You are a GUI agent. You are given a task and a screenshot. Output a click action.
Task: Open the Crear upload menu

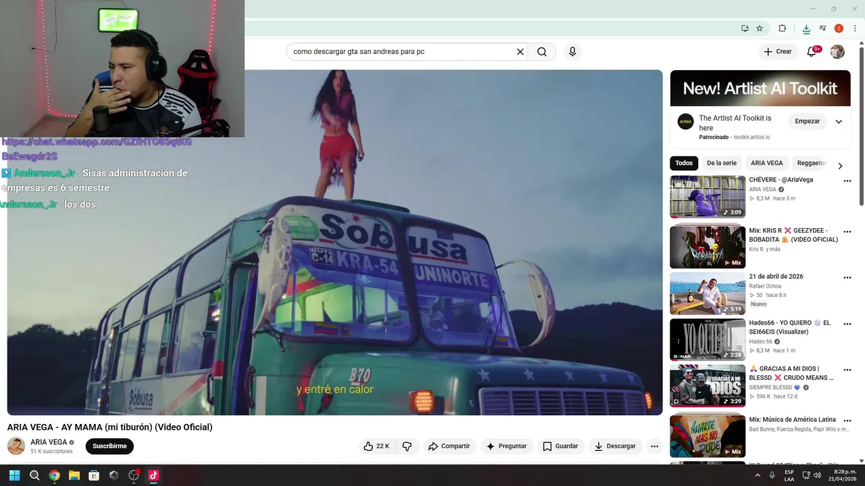(778, 52)
